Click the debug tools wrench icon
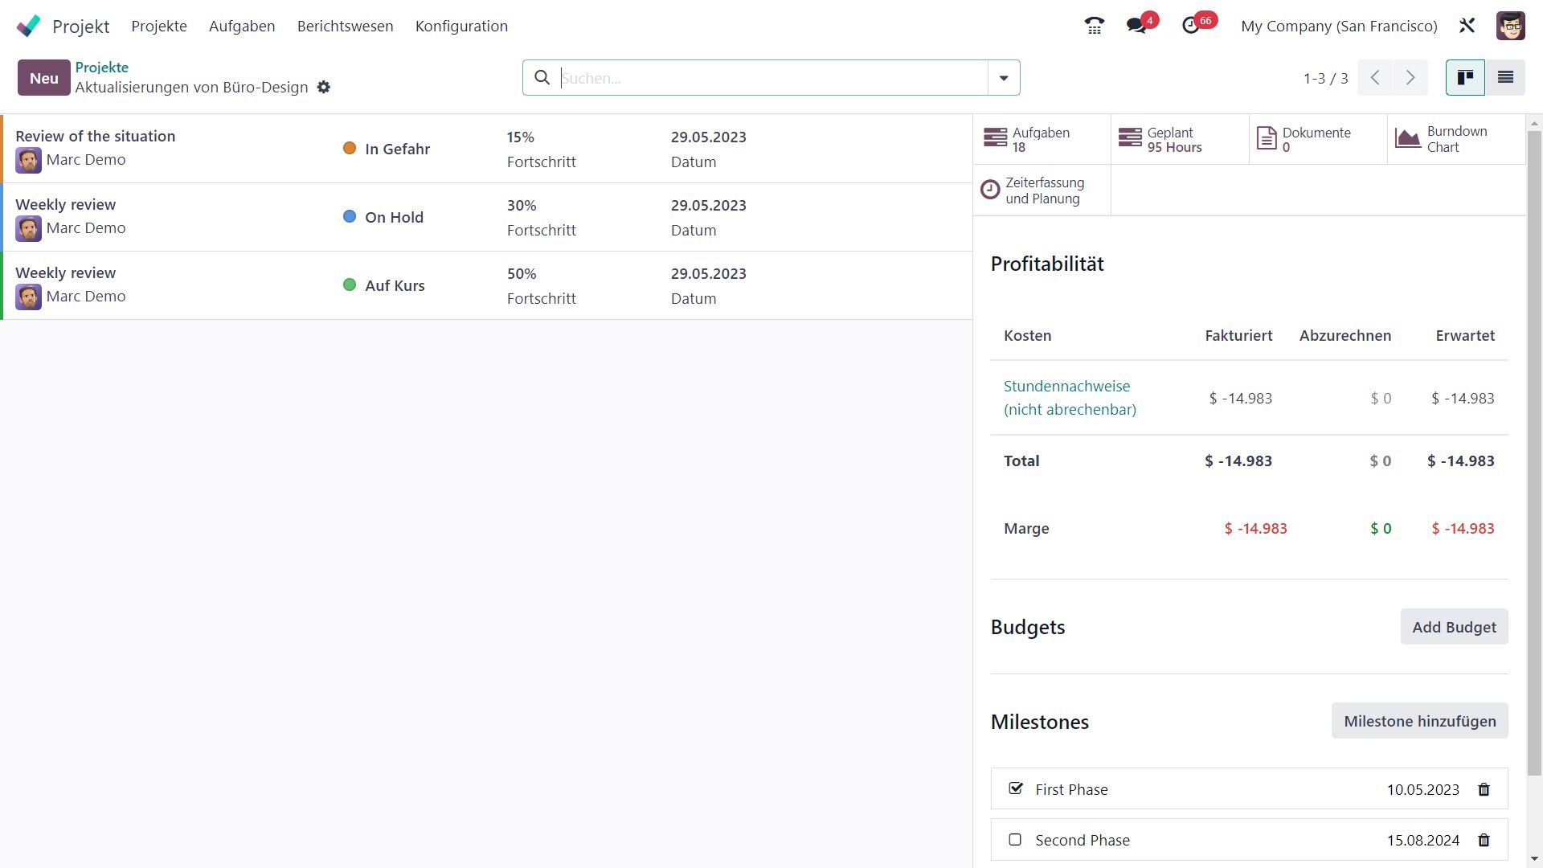1543x868 pixels. pyautogui.click(x=1467, y=26)
